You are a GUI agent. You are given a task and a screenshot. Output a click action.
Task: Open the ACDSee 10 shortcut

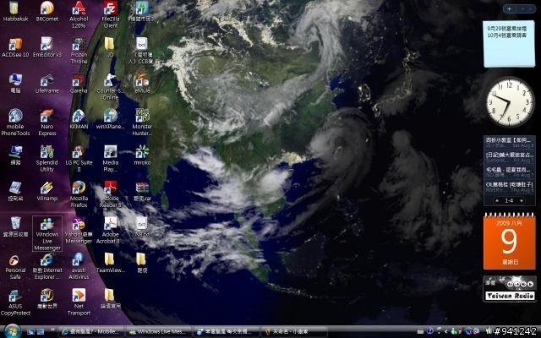click(x=15, y=47)
